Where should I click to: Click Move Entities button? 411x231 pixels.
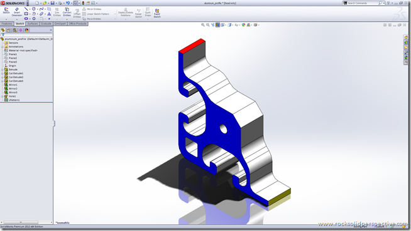(92, 19)
